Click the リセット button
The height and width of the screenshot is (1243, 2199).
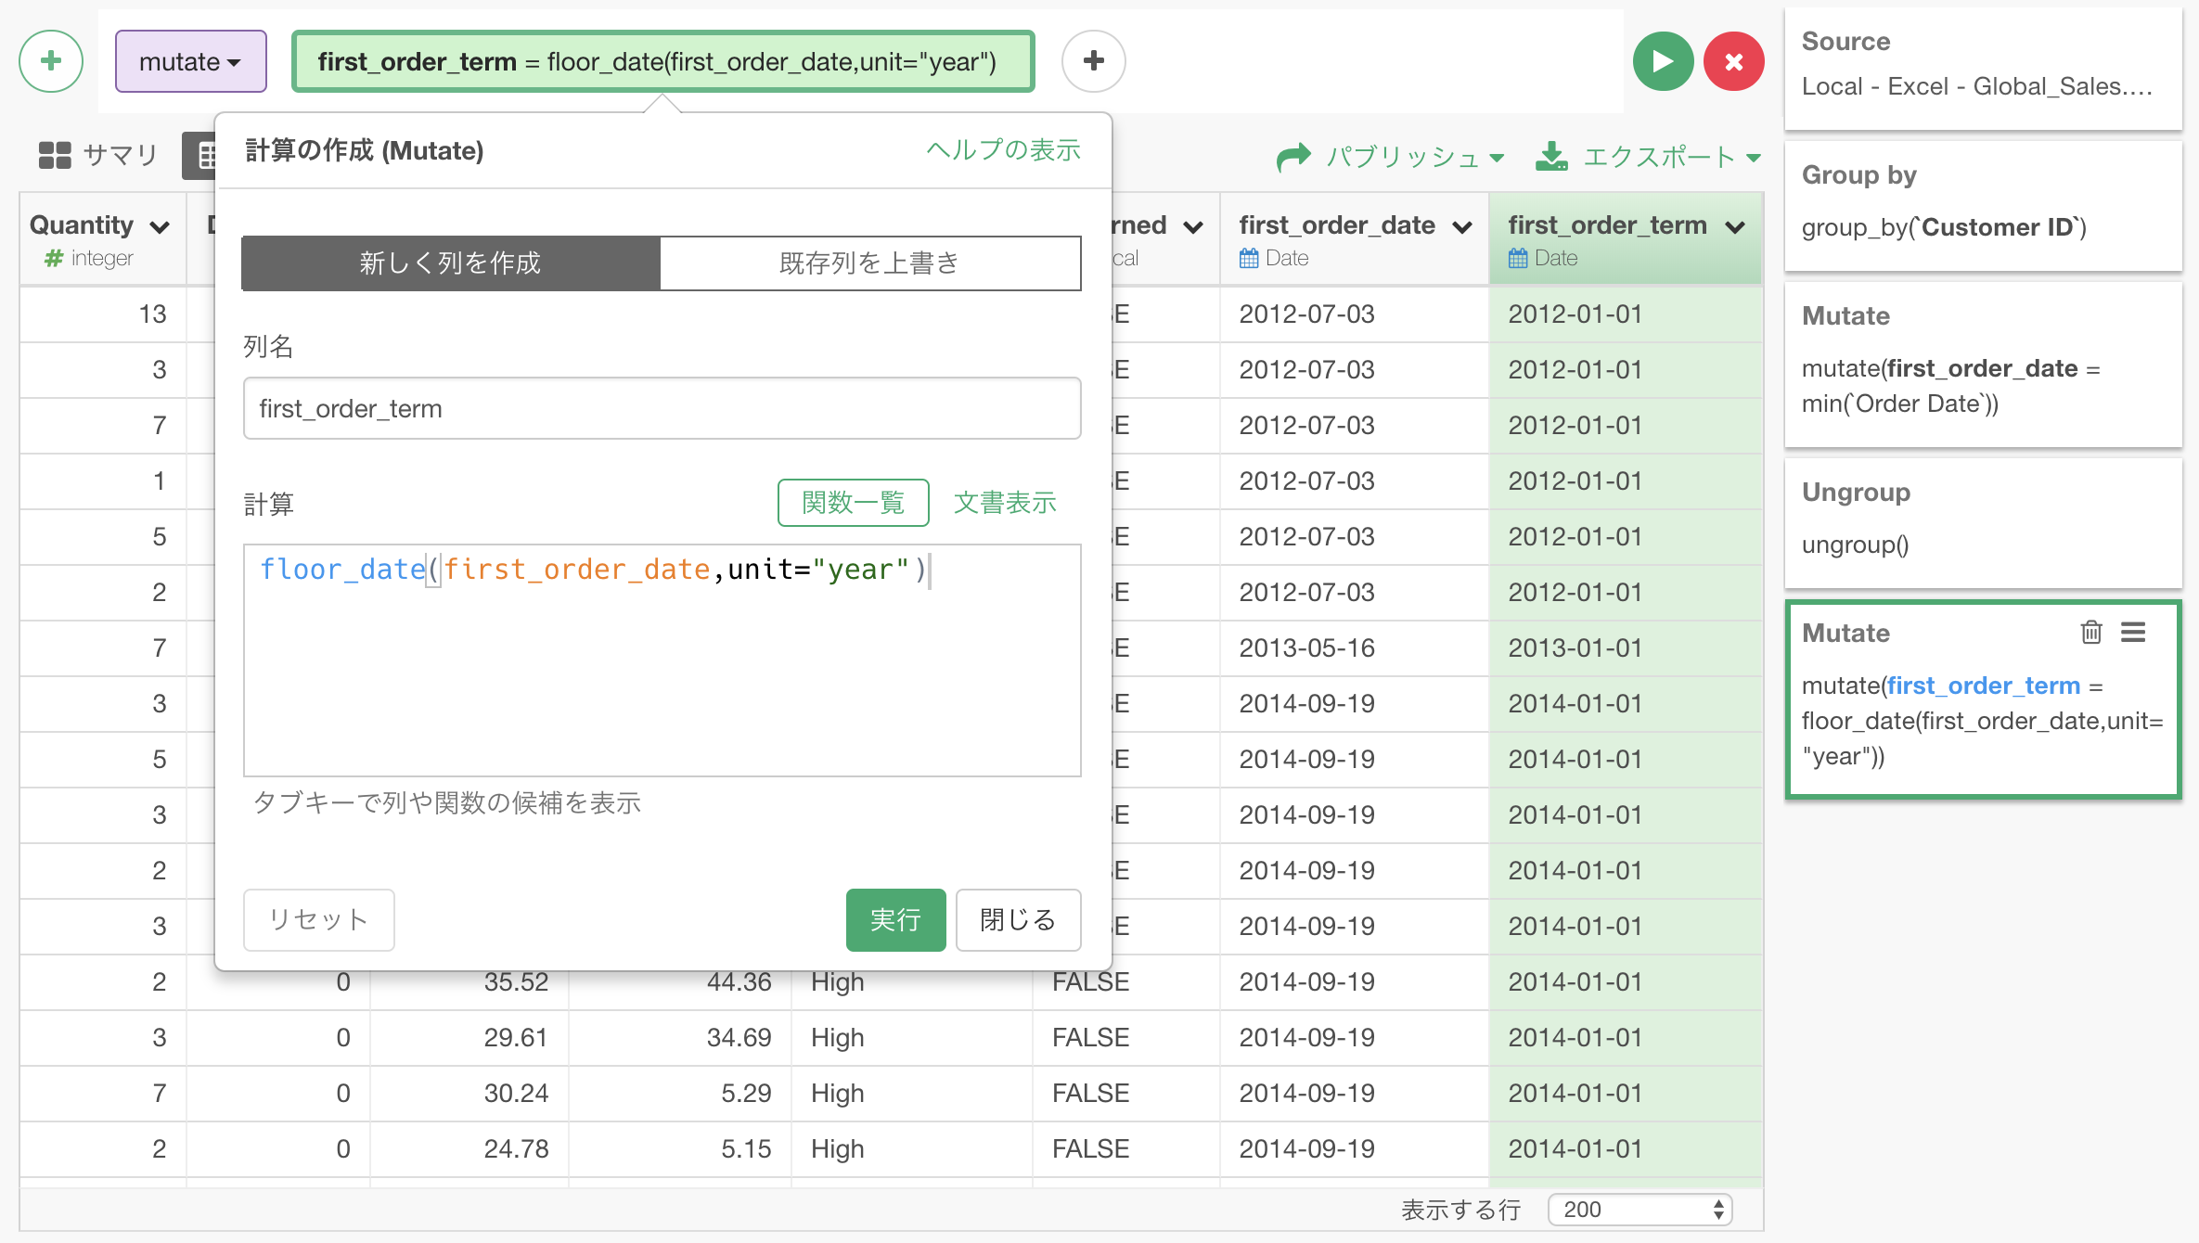click(x=318, y=920)
